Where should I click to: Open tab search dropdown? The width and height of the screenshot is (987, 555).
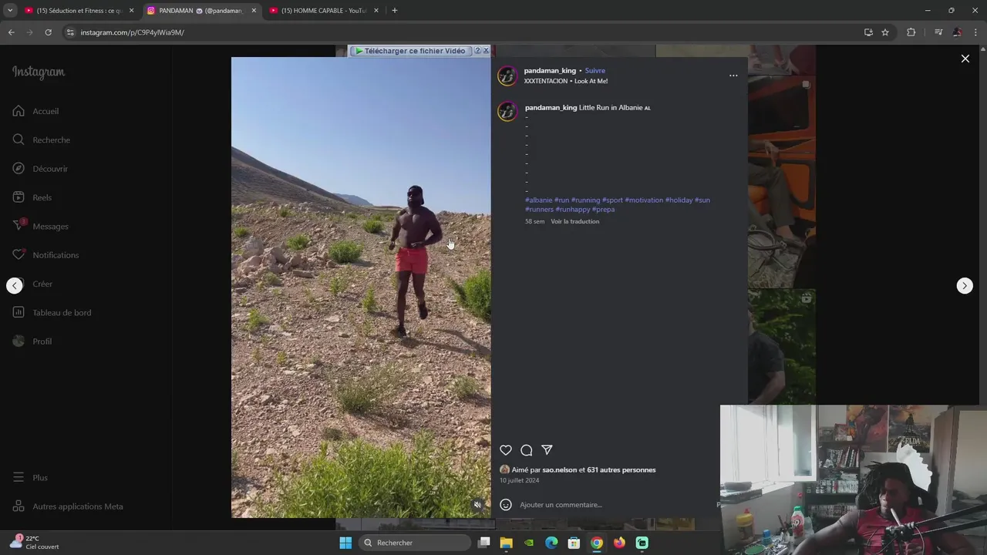point(10,11)
